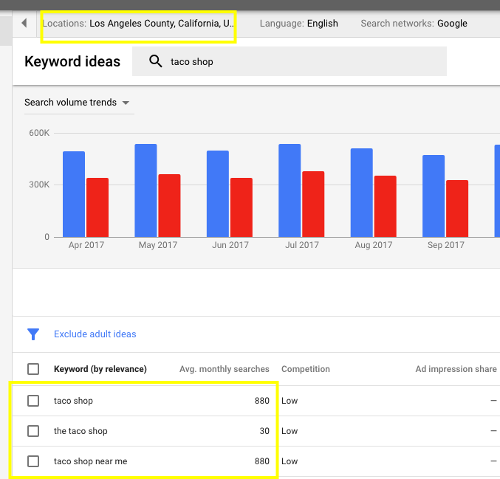Check 'the taco shop' keyword checkbox

point(33,431)
